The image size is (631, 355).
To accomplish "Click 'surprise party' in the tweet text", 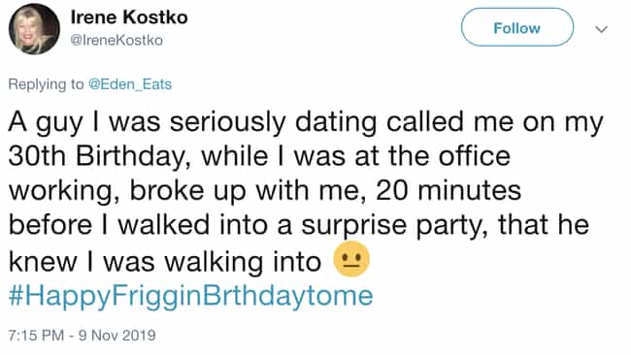I will (x=391, y=226).
